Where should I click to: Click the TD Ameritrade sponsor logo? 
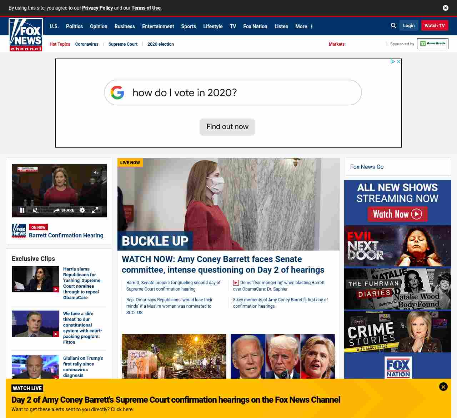432,44
